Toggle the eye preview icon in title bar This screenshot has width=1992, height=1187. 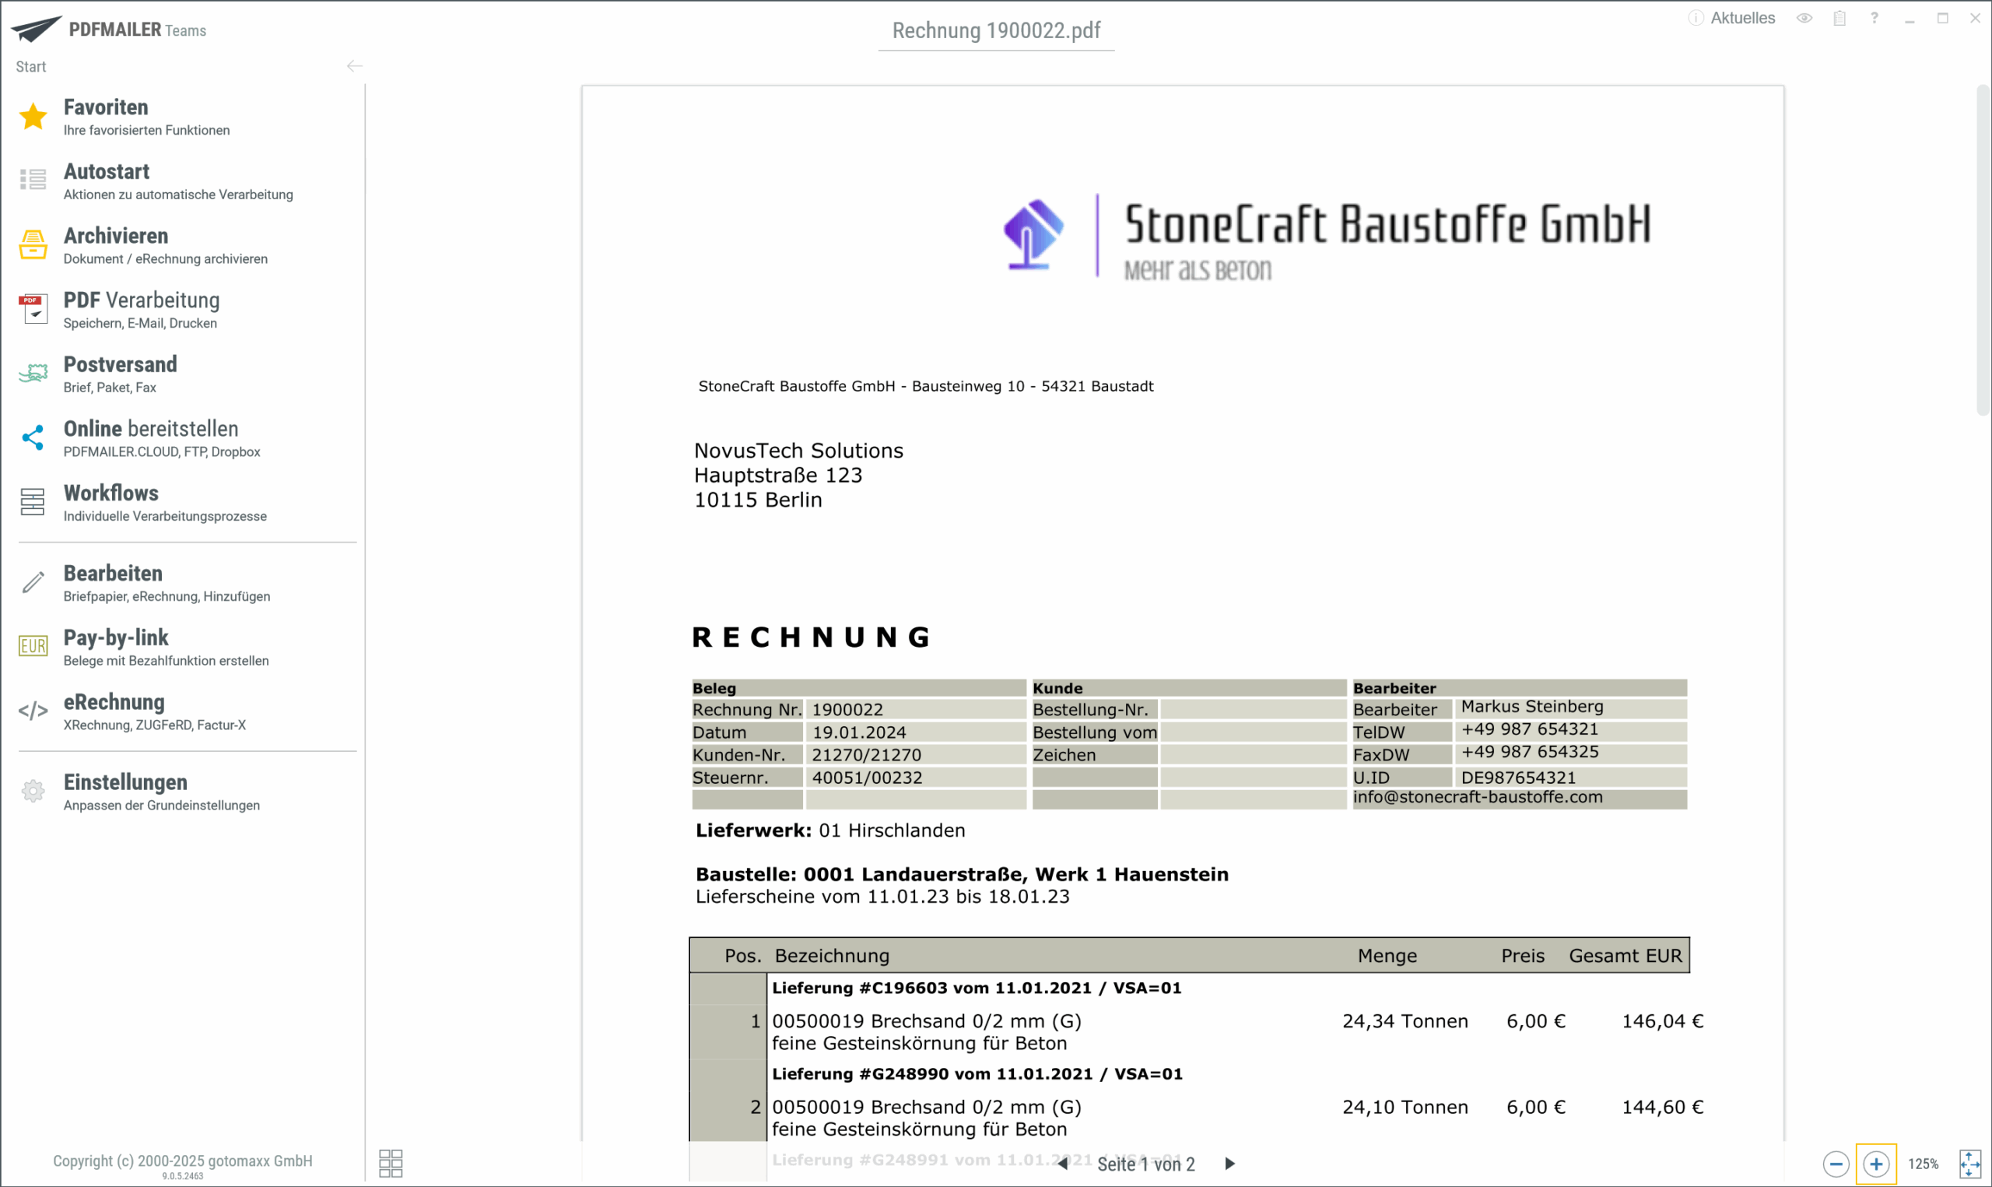click(1804, 19)
